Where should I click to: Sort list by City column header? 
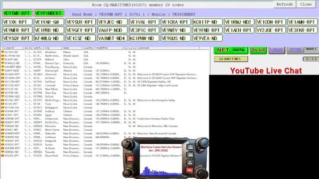pyautogui.click(x=53, y=48)
